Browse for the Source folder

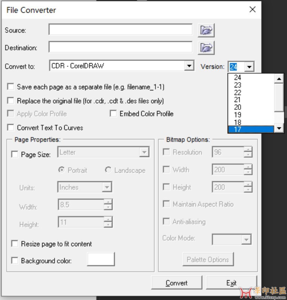click(x=206, y=30)
